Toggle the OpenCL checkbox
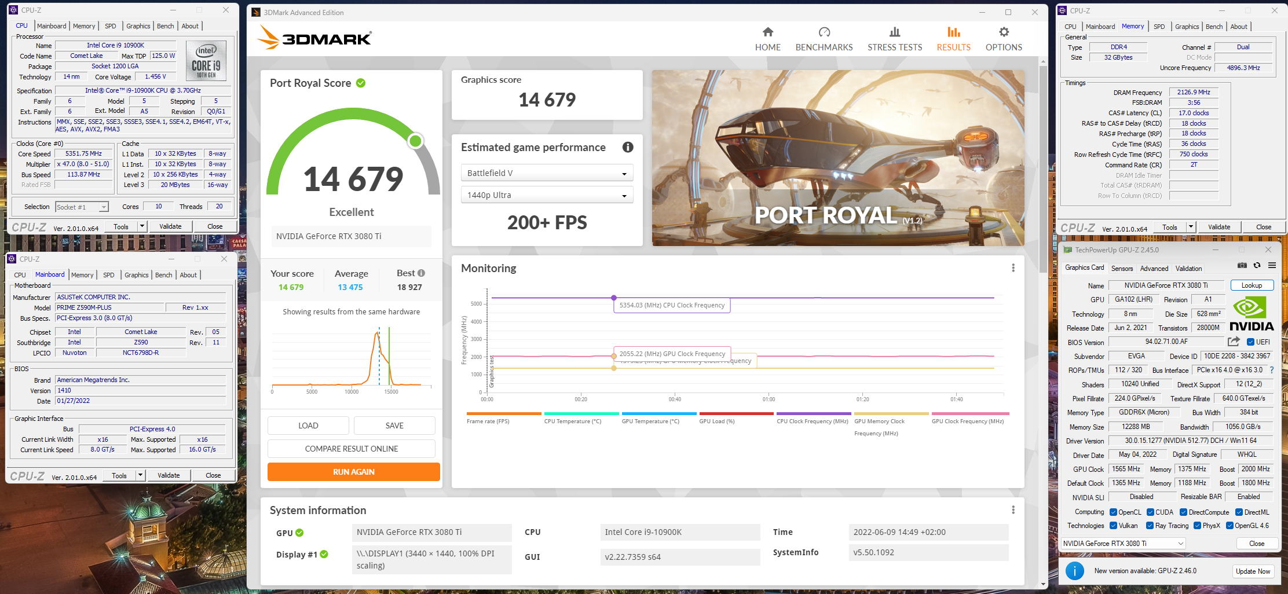The width and height of the screenshot is (1288, 594). [1113, 512]
